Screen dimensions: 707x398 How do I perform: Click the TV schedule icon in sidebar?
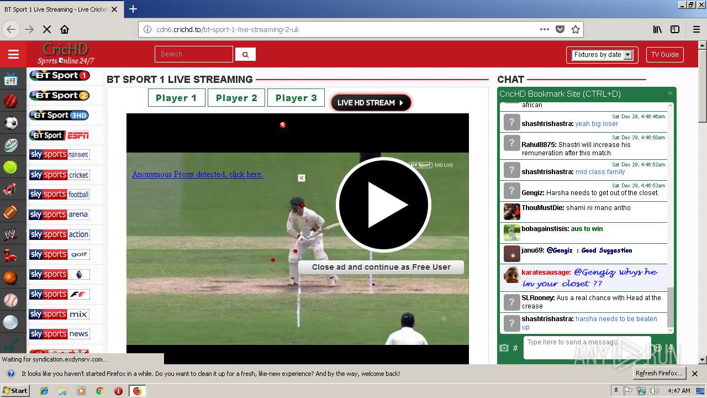pos(10,80)
